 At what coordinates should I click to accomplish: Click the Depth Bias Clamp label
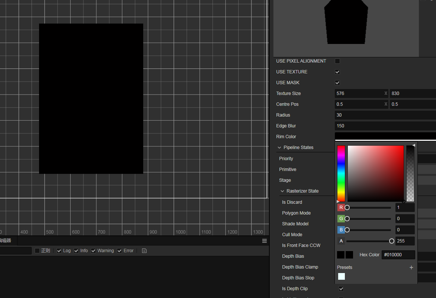point(300,267)
